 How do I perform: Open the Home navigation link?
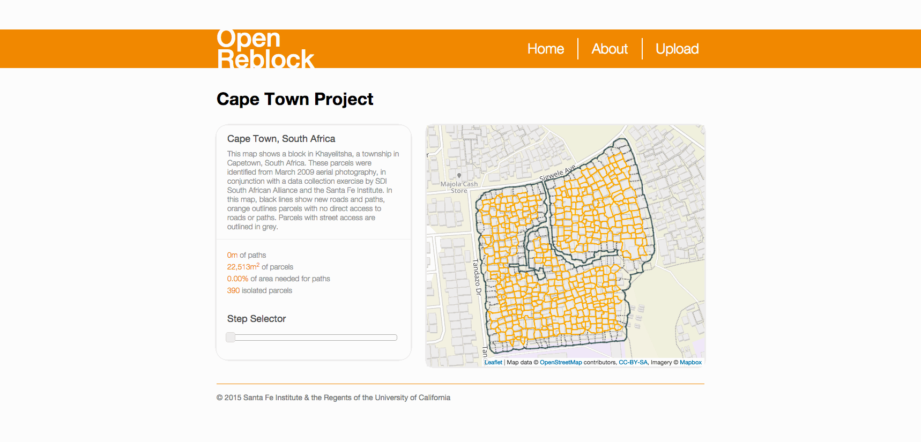(x=545, y=49)
